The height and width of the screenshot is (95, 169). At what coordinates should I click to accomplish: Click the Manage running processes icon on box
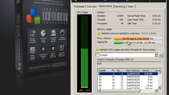click(x=32, y=34)
